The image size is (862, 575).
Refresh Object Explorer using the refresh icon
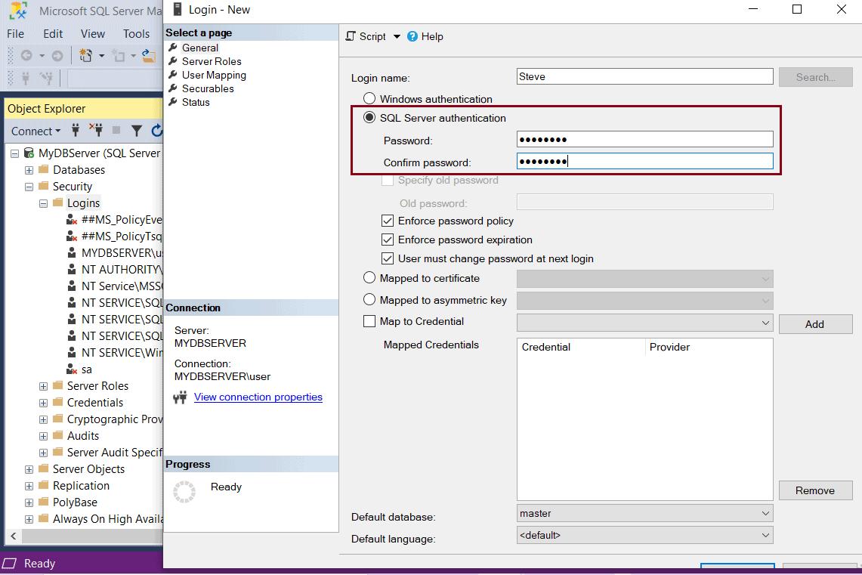(x=157, y=131)
